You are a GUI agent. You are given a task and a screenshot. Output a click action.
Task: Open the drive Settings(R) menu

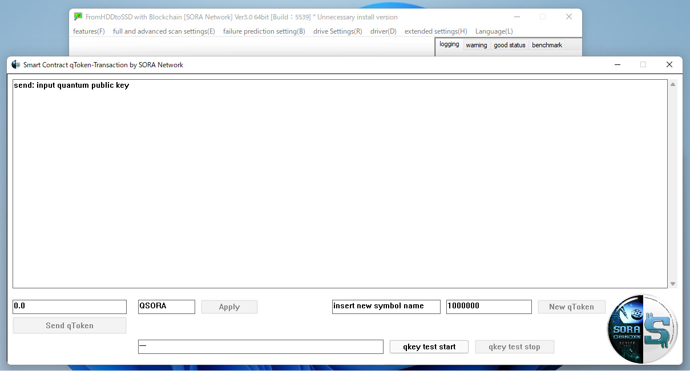click(338, 31)
